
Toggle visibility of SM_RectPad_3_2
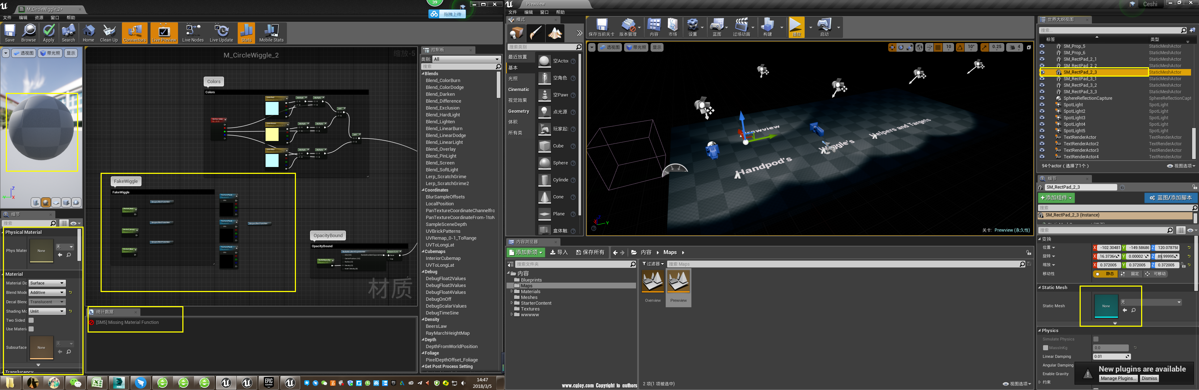1042,85
